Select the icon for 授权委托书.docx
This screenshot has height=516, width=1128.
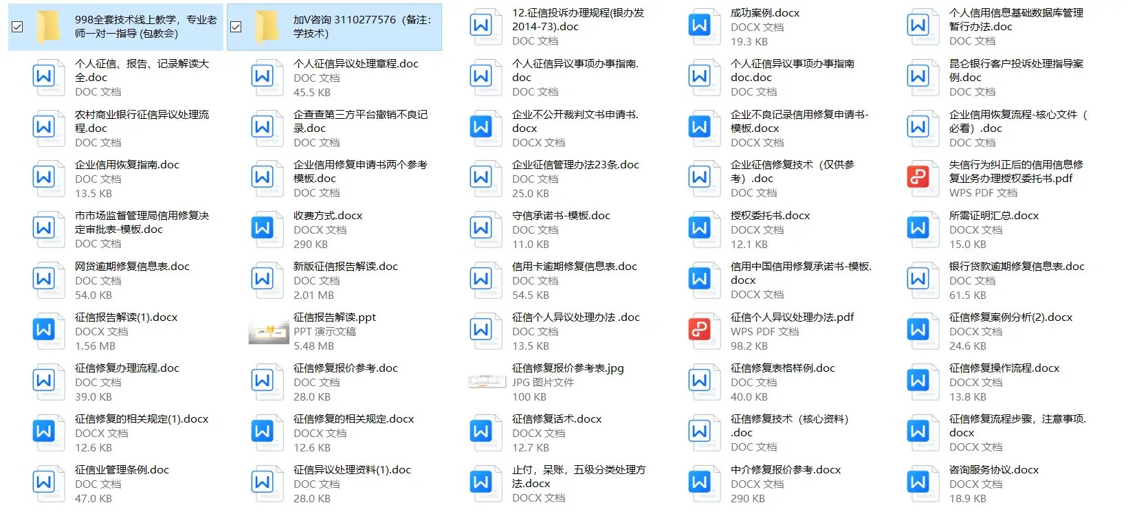(x=700, y=228)
